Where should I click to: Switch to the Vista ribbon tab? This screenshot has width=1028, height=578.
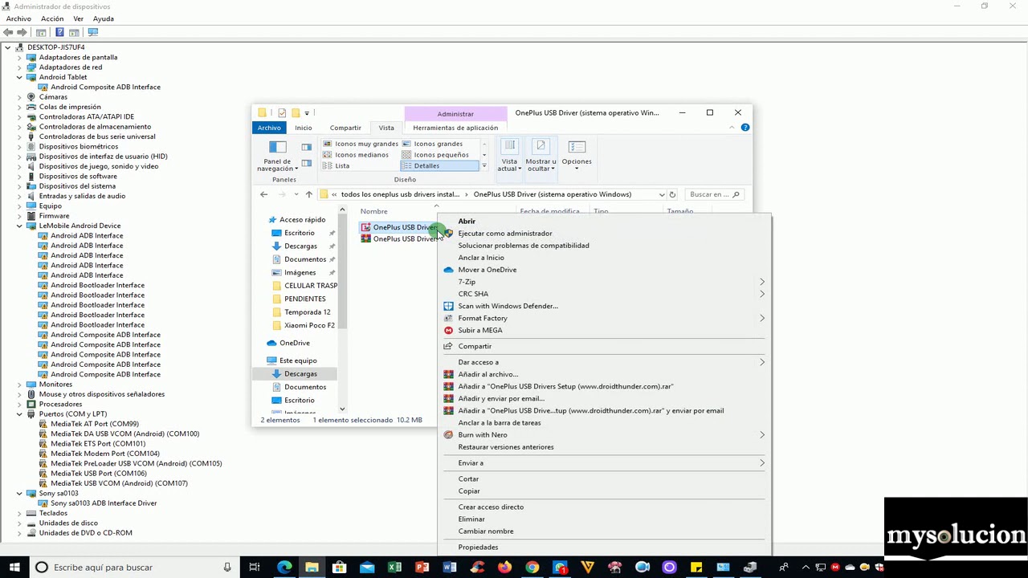coord(386,128)
